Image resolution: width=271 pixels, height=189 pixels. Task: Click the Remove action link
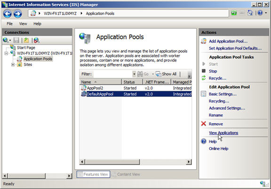[x=215, y=124]
